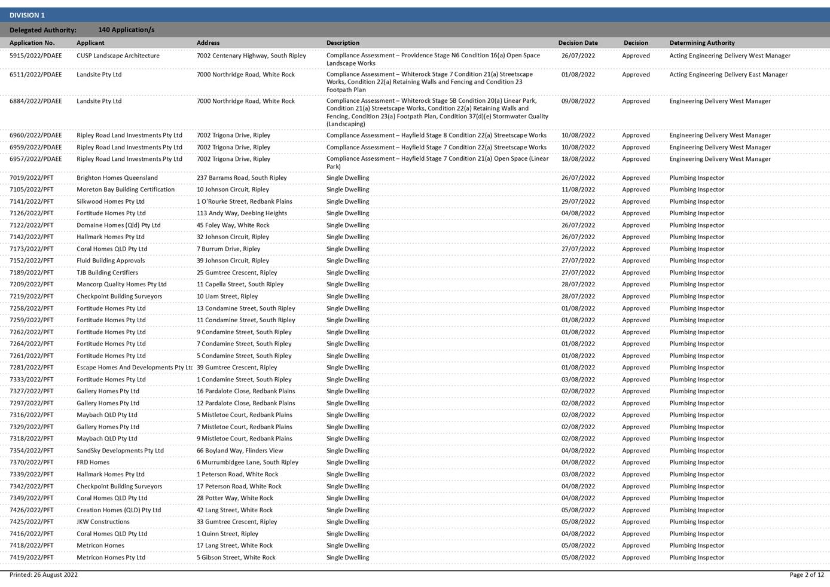Click the Application No. column header
830x587 pixels.
(32, 43)
